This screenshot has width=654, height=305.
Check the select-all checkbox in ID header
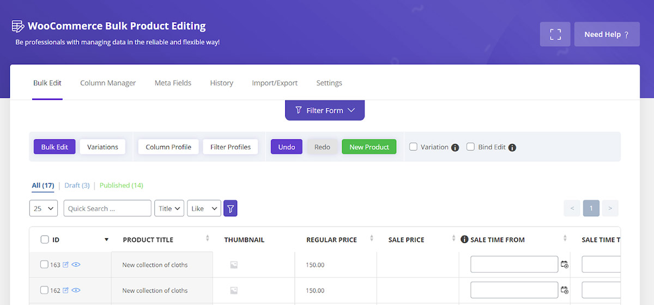pyautogui.click(x=45, y=240)
